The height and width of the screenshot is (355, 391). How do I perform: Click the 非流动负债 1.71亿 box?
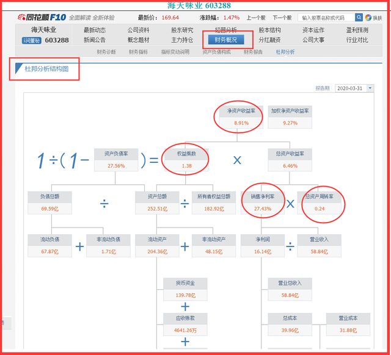[109, 245]
